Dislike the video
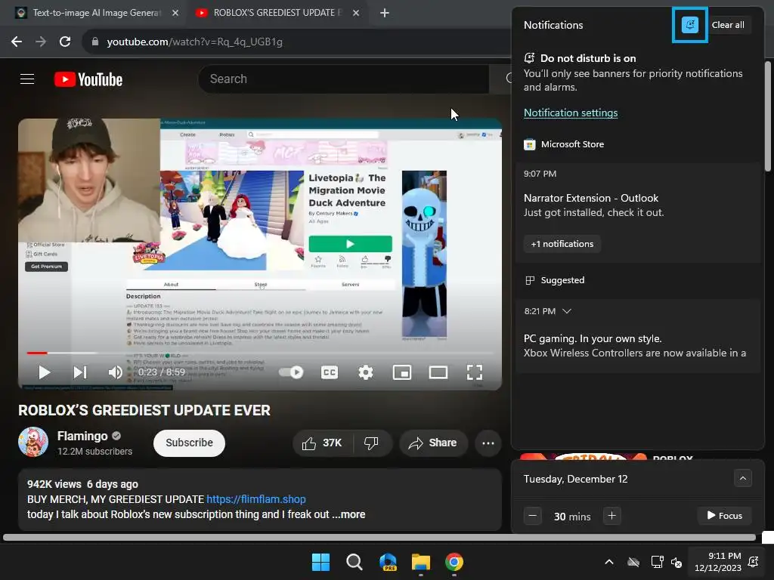This screenshot has height=580, width=774. [x=371, y=443]
